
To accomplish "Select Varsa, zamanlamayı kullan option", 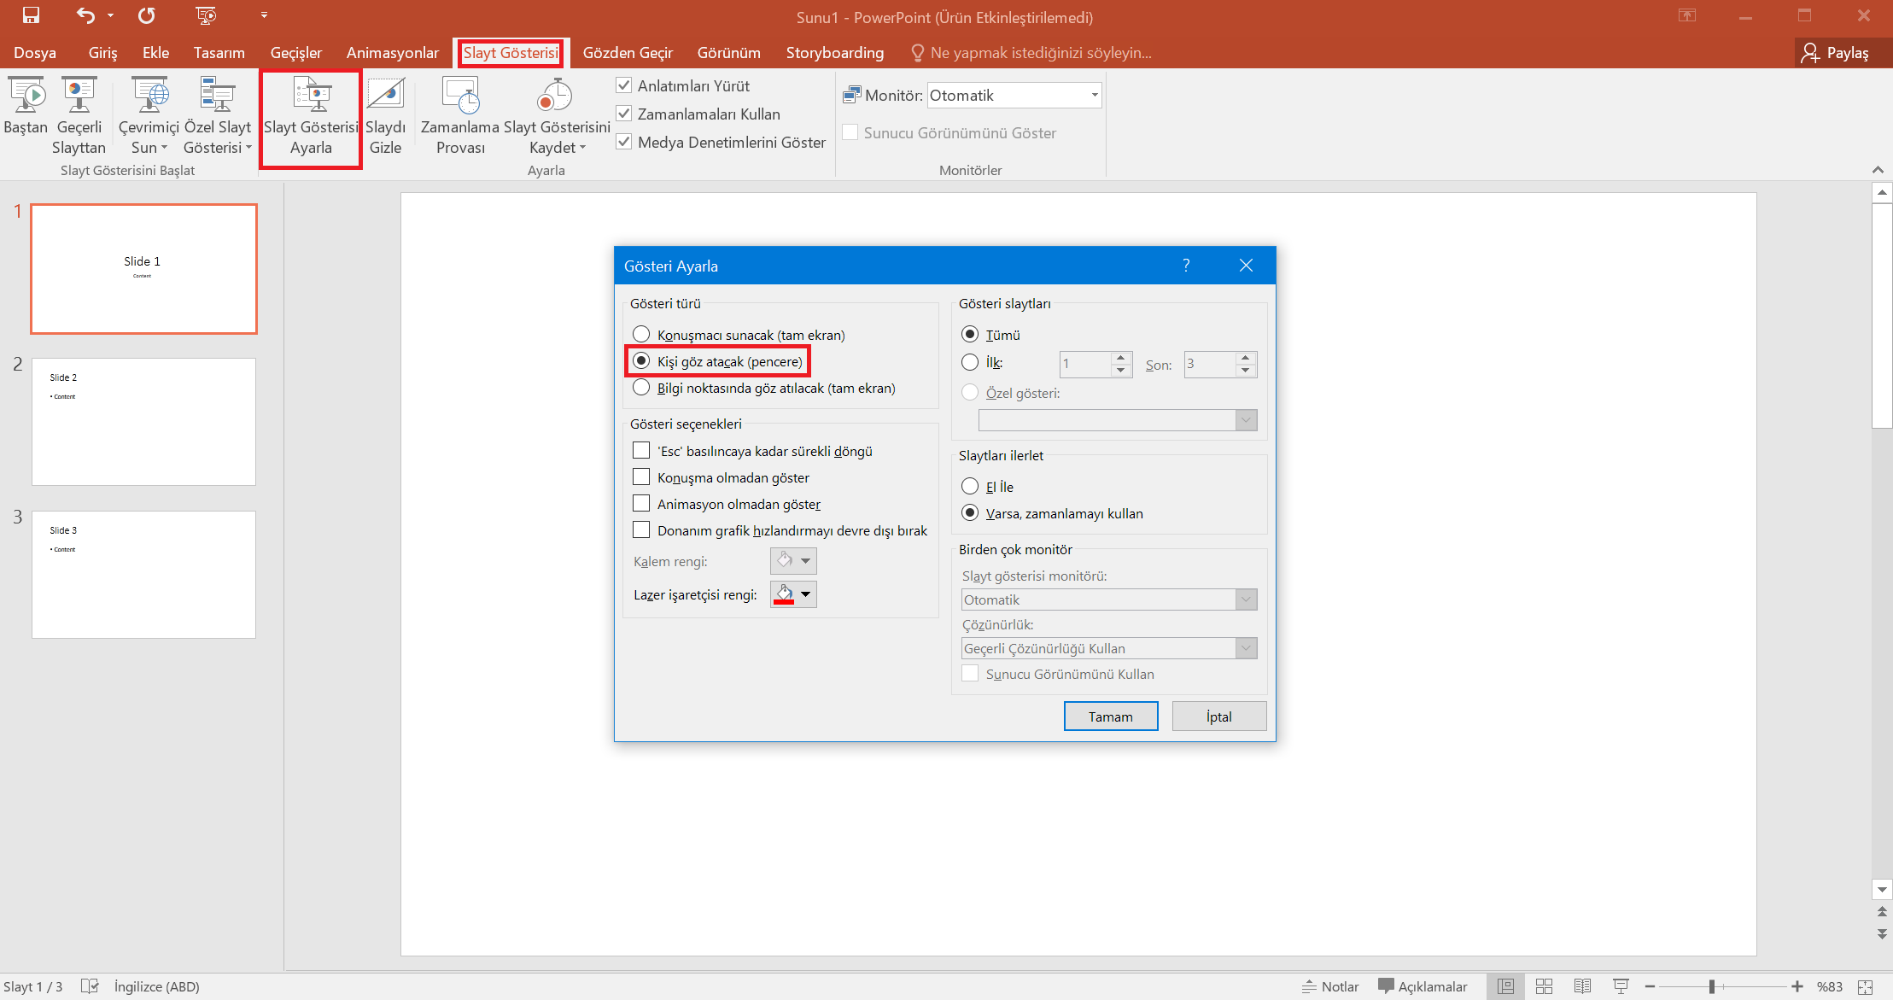I will [970, 512].
